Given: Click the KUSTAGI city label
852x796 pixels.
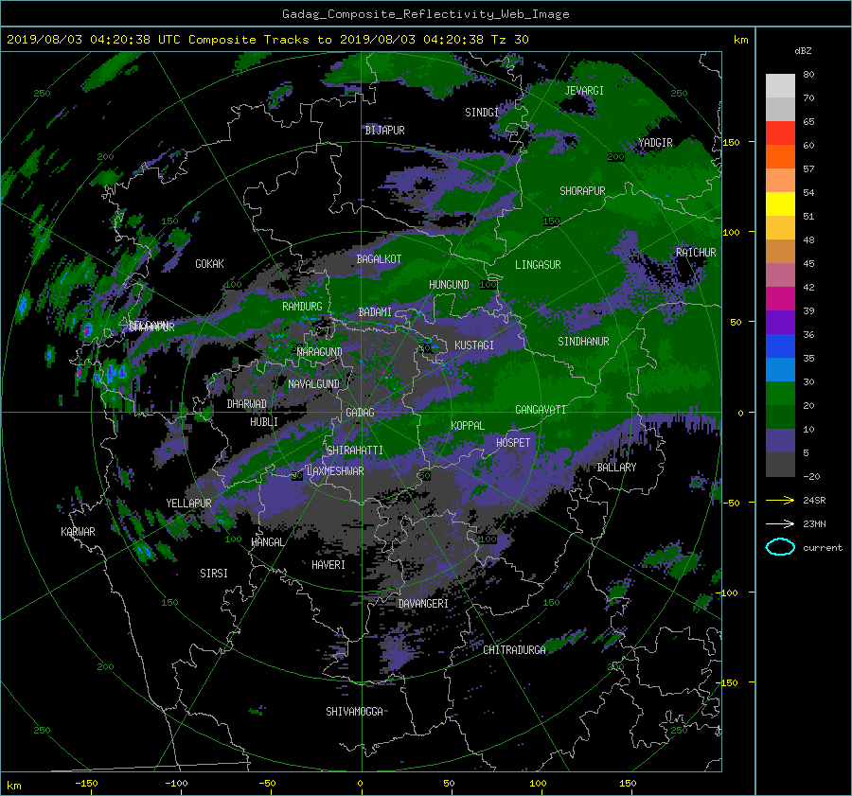Looking at the screenshot, I should [x=474, y=345].
